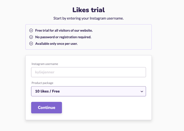The image size is (184, 131).
Task: Click "Start by entering your Instagram username" subtitle
Action: click(x=88, y=18)
